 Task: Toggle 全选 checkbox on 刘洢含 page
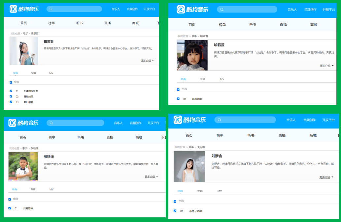point(175,201)
